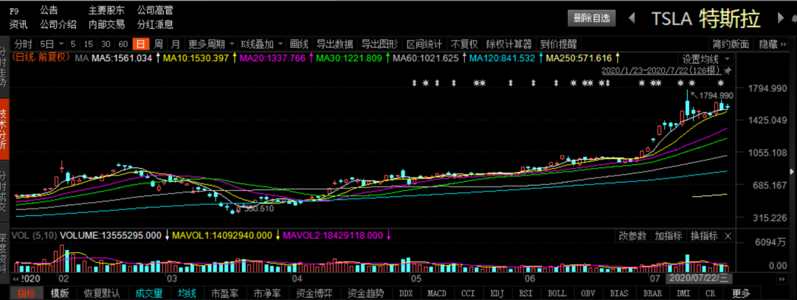Click the magenta arrow after MAVOL2 value
The width and height of the screenshot is (797, 300).
point(388,236)
